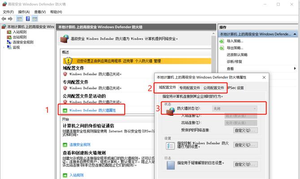Click the blue Help question-mark toolbar icon
The image size is (300, 179).
point(28,19)
